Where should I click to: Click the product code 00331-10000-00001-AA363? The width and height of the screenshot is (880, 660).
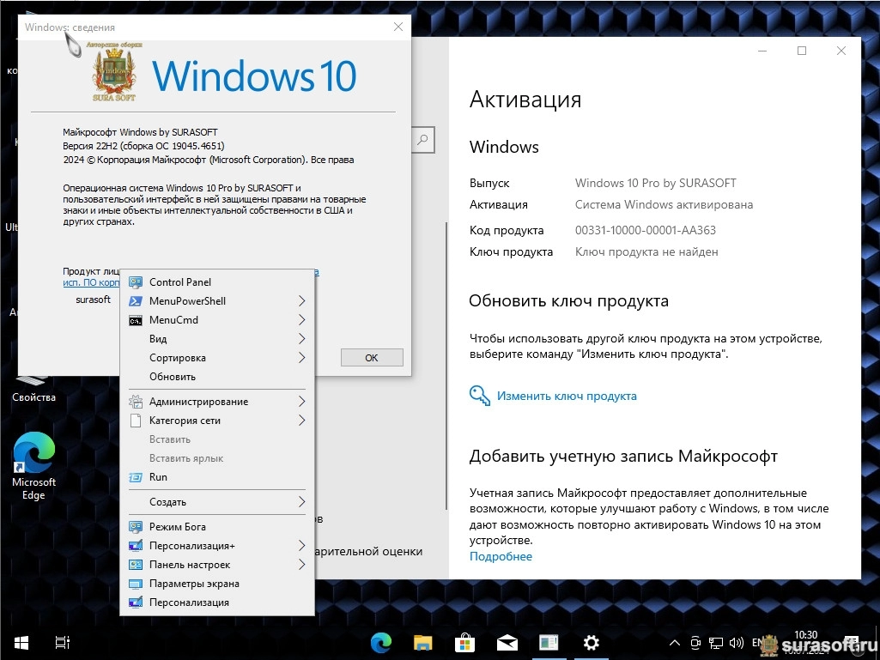(x=646, y=230)
